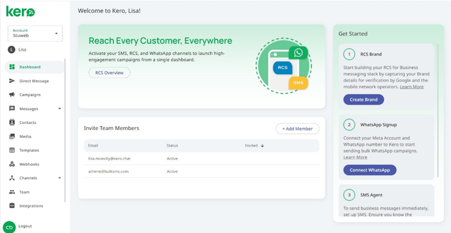
Task: Click the Team people icon
Action: pos(12,192)
